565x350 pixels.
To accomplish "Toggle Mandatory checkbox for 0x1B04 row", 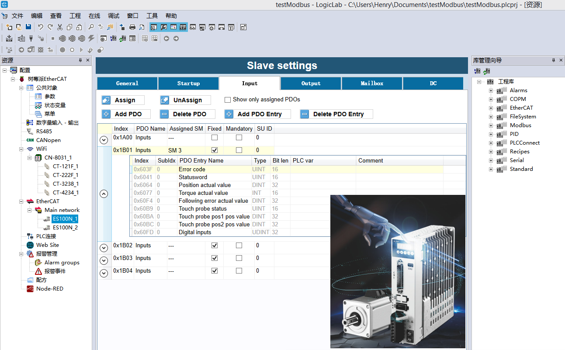I will coord(239,271).
